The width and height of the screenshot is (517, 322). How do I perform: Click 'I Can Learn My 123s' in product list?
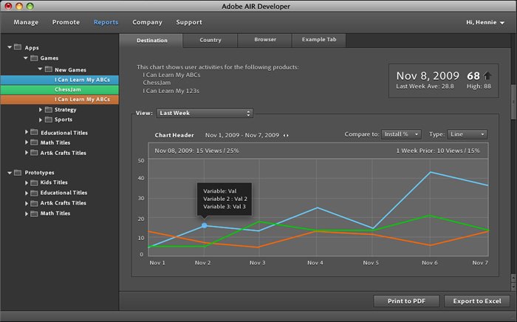(171, 91)
